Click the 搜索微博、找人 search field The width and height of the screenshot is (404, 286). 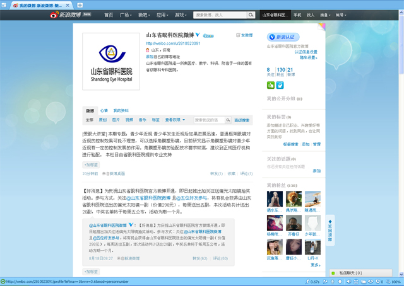click(218, 14)
